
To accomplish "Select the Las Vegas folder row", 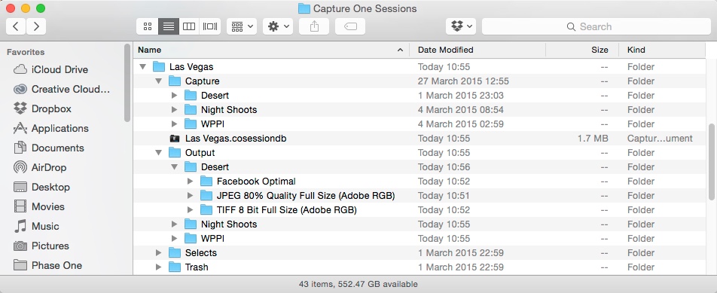I will 419,67.
